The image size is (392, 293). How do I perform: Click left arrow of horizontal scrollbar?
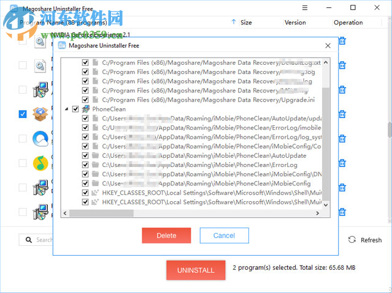pos(65,213)
